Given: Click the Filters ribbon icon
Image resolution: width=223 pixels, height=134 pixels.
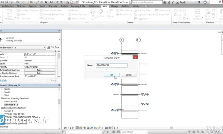Looking at the screenshot, I should point(18,15).
